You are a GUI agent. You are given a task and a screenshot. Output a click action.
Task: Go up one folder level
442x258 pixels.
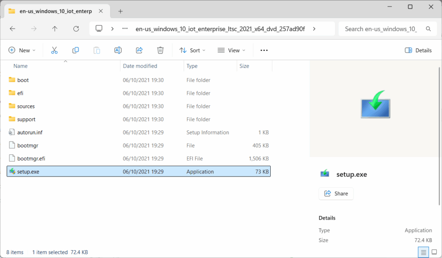[55, 29]
